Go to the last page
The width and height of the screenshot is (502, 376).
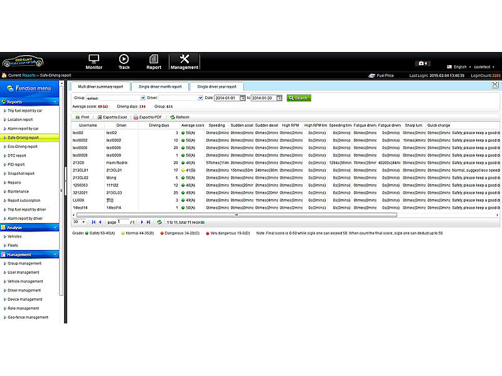148,222
